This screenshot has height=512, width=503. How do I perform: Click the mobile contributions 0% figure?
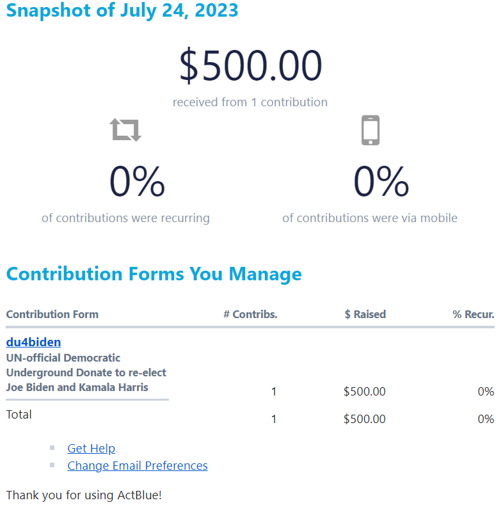(381, 181)
